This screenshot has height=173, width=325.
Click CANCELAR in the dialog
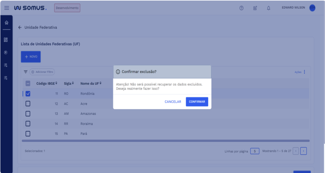pos(173,102)
